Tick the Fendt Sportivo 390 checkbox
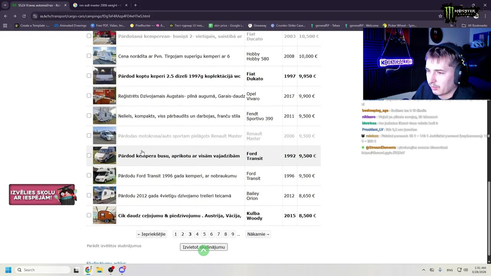This screenshot has width=491, height=276. (x=89, y=115)
